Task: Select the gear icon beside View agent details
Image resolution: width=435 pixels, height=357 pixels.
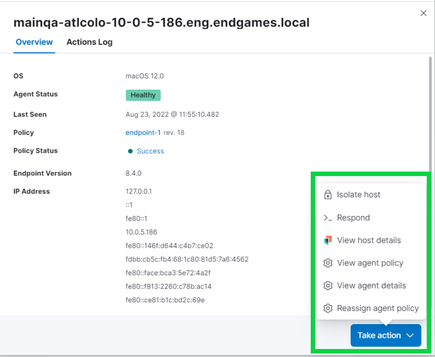Action: pos(327,285)
